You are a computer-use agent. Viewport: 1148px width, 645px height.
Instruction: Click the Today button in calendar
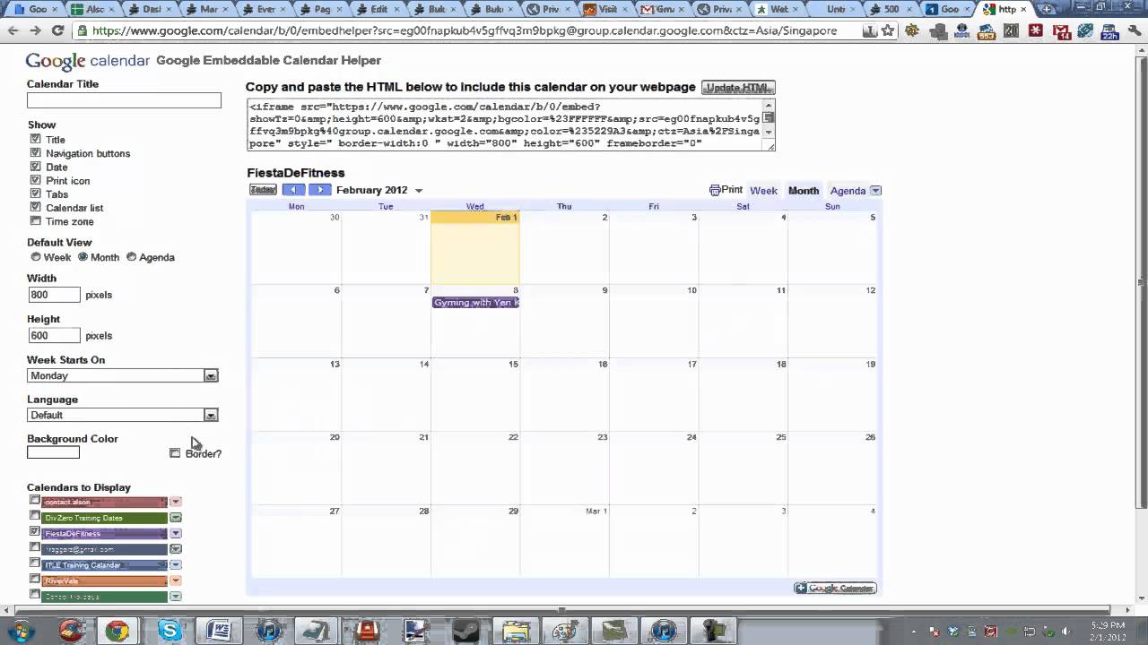coord(263,190)
